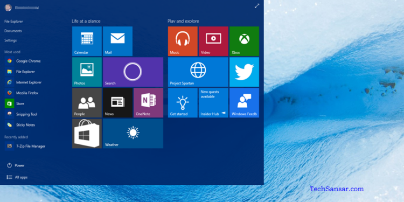Viewport: 404px width, 202px height.
Task: Open the Store shopping bag tile
Action: point(87,134)
